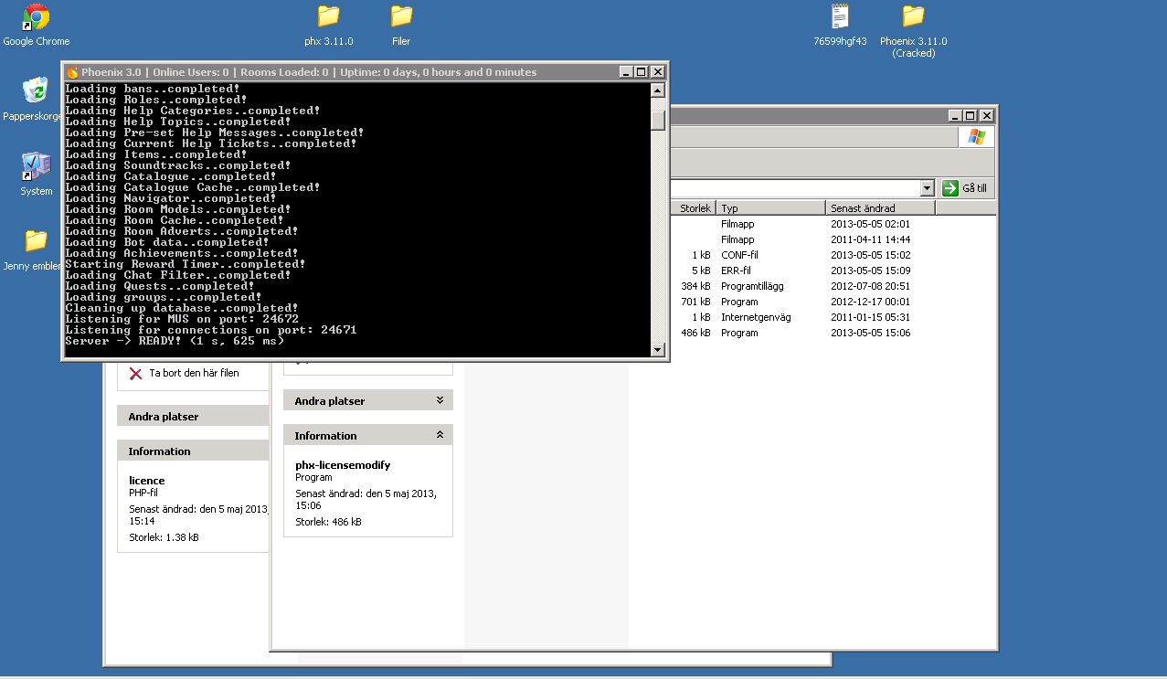Image resolution: width=1167 pixels, height=679 pixels.
Task: Click the Andra platser header in back window
Action: click(193, 417)
